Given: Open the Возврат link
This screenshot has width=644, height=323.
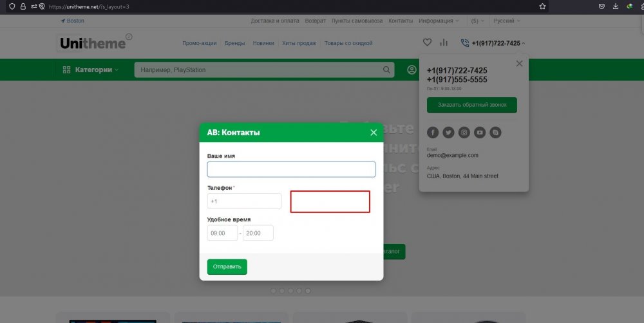Looking at the screenshot, I should pos(315,21).
